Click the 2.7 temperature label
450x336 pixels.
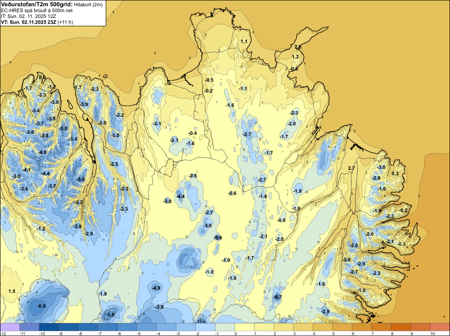click(351, 168)
